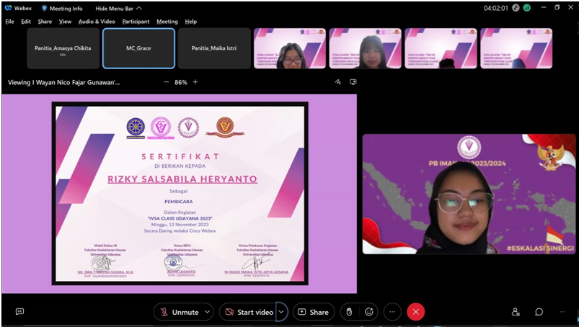
Task: Open the reactions emoji picker
Action: [369, 312]
